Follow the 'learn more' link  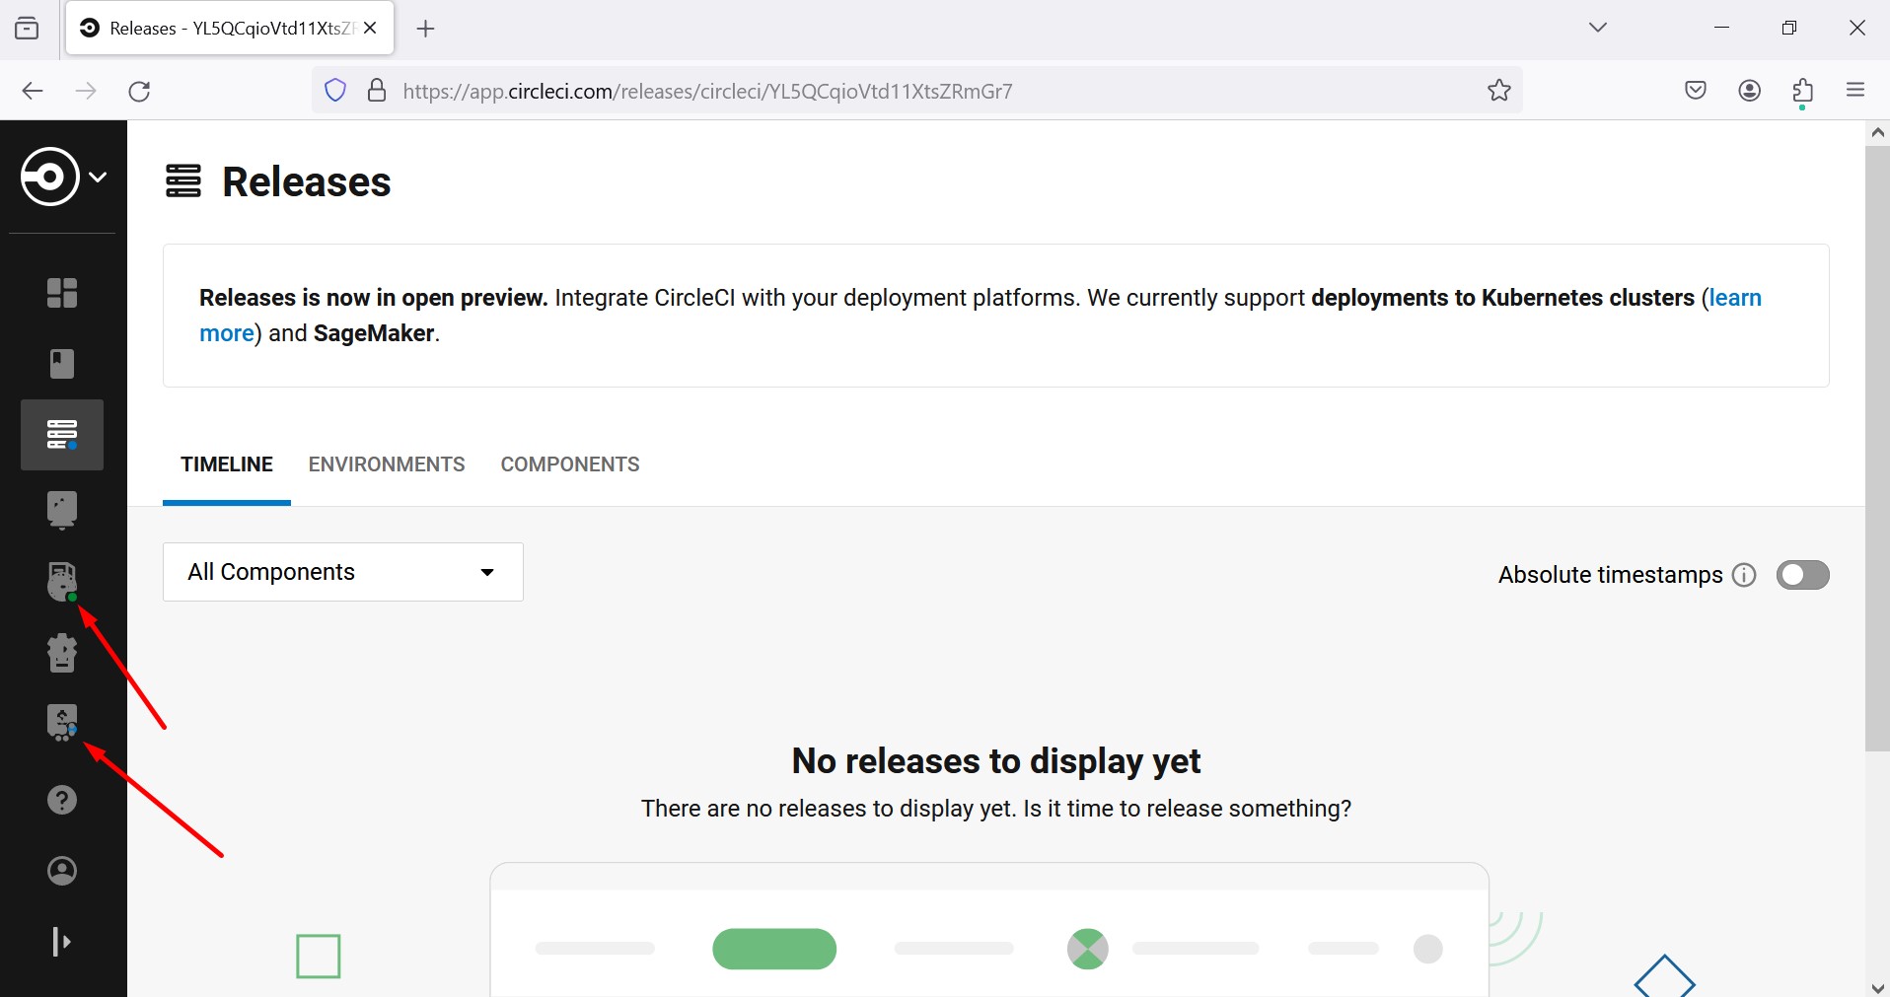tap(1734, 298)
